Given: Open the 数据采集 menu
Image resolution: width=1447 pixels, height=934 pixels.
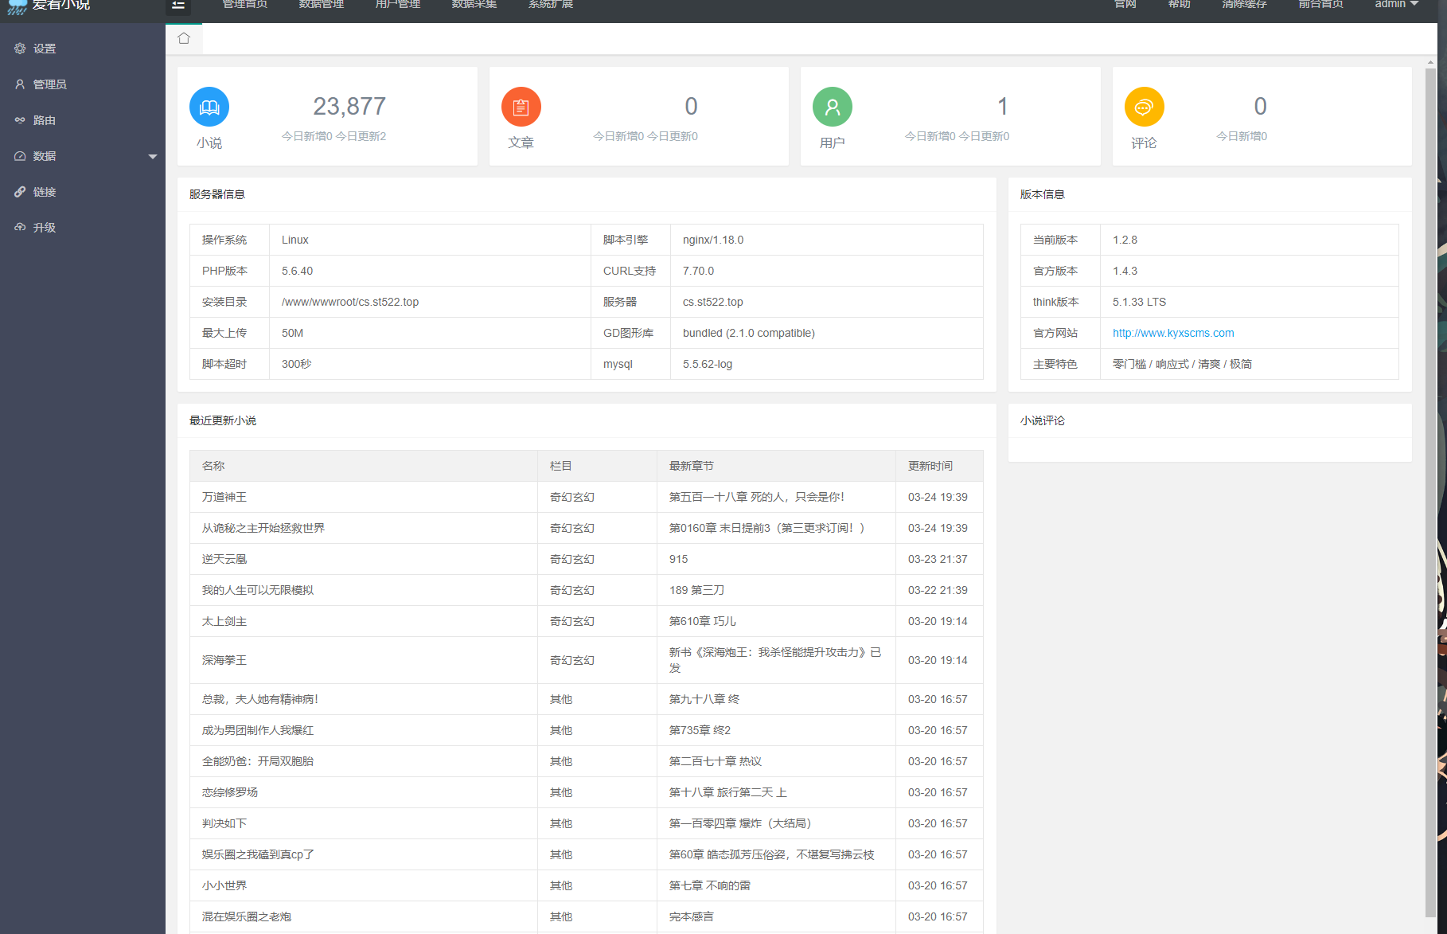Looking at the screenshot, I should click(x=474, y=5).
